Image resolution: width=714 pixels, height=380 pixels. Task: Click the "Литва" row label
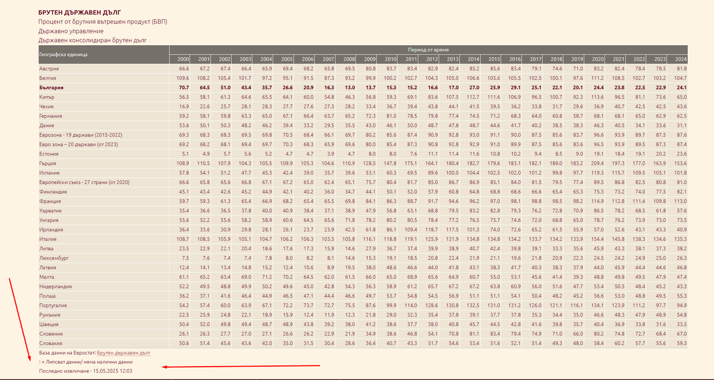tap(46, 249)
